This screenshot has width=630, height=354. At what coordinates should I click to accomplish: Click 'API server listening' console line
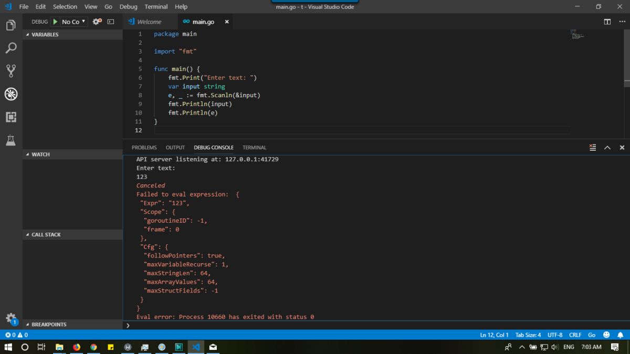[x=207, y=159]
